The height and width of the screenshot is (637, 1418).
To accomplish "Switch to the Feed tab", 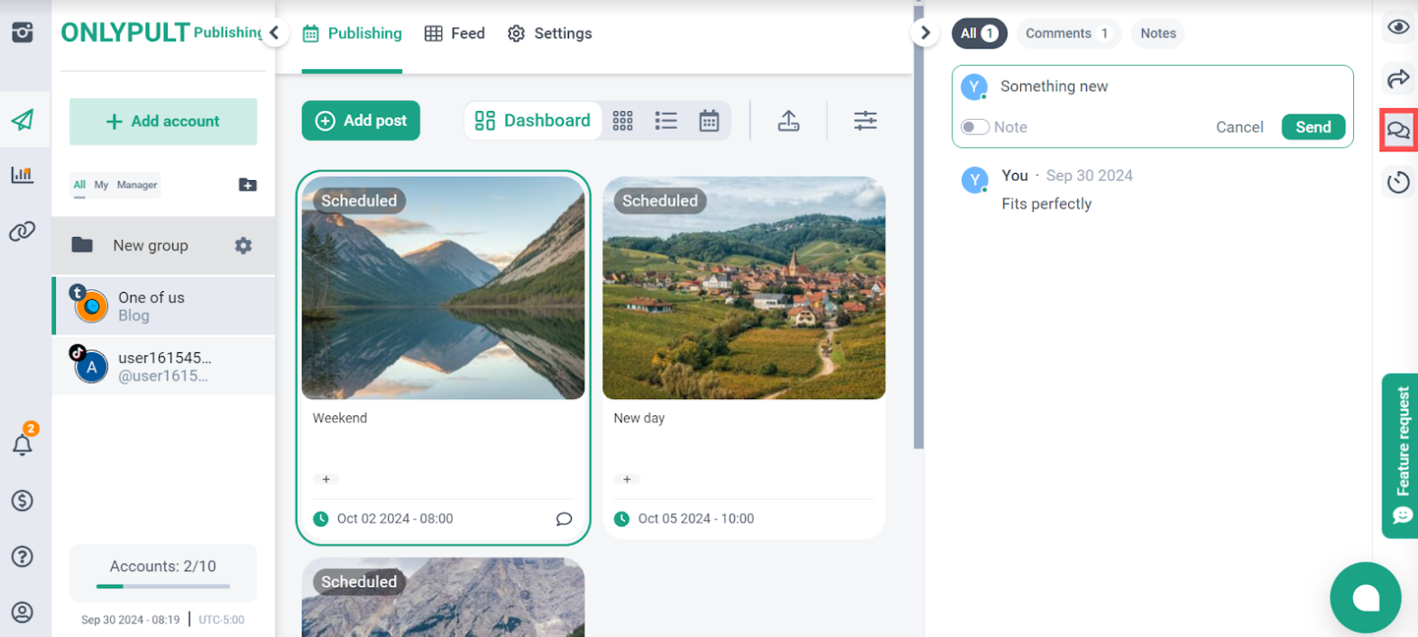I will click(456, 33).
